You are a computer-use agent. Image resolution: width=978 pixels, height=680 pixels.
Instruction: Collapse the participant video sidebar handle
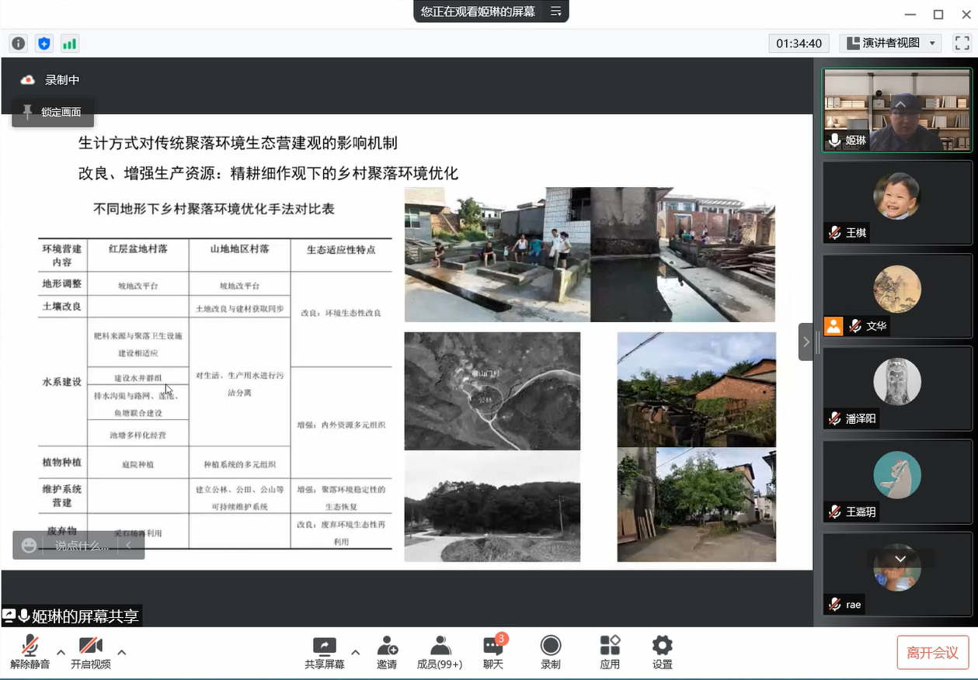click(806, 342)
